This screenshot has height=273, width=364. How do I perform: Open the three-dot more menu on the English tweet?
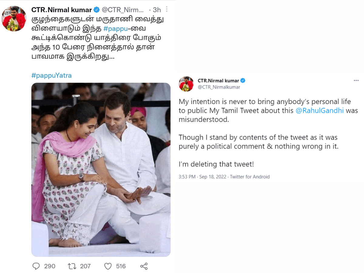pyautogui.click(x=356, y=81)
